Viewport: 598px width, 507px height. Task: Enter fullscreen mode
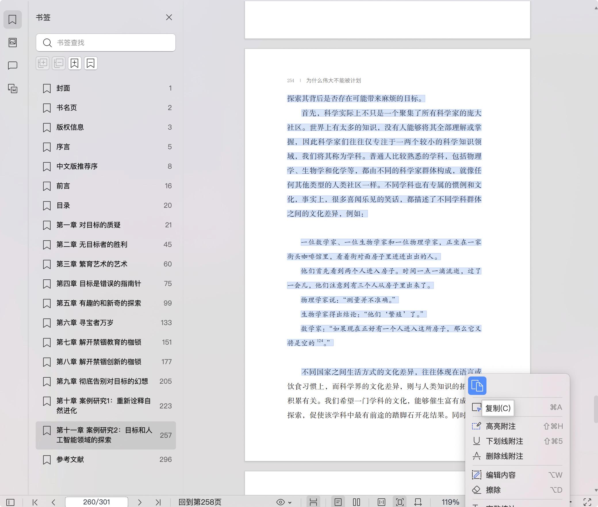587,502
